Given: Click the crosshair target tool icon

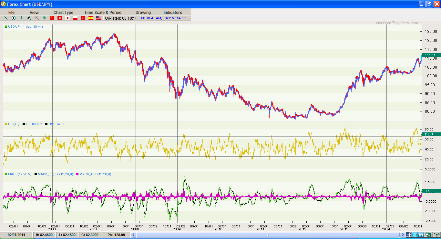Looking at the screenshot, I should pyautogui.click(x=14, y=18).
